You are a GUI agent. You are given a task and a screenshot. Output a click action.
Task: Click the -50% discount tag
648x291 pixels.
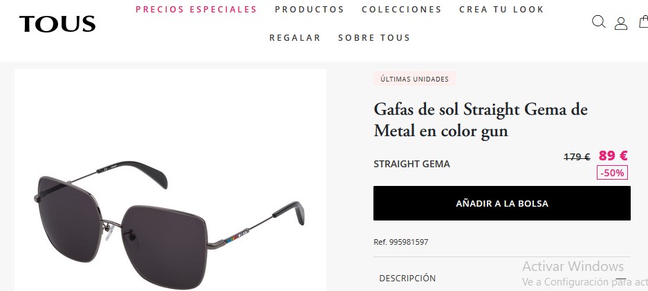[612, 173]
